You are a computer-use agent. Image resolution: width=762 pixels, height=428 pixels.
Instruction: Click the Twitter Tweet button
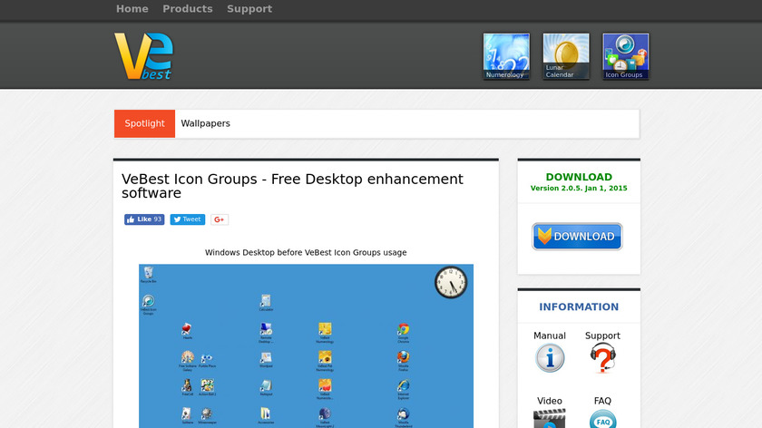coord(188,219)
